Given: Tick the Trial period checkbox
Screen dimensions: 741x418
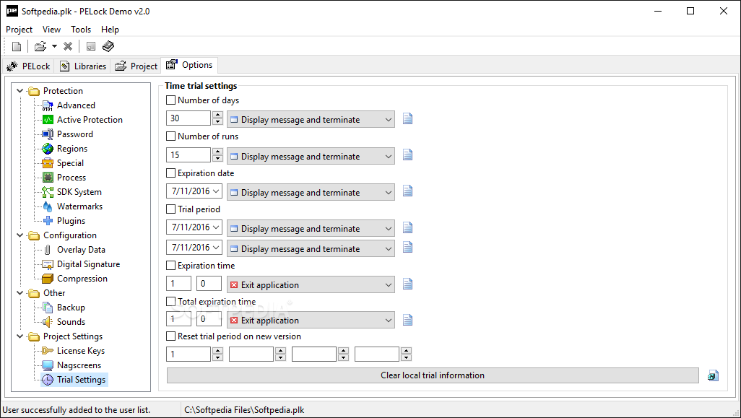Looking at the screenshot, I should 171,209.
